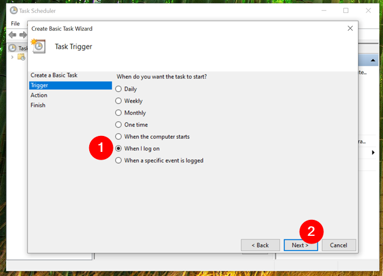The height and width of the screenshot is (276, 383).
Task: Click the Task Scheduler clock icon in title bar
Action: pos(14,11)
